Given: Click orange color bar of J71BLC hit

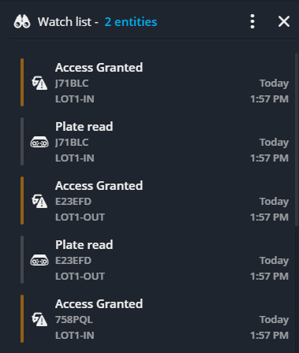Looking at the screenshot, I should (x=22, y=83).
